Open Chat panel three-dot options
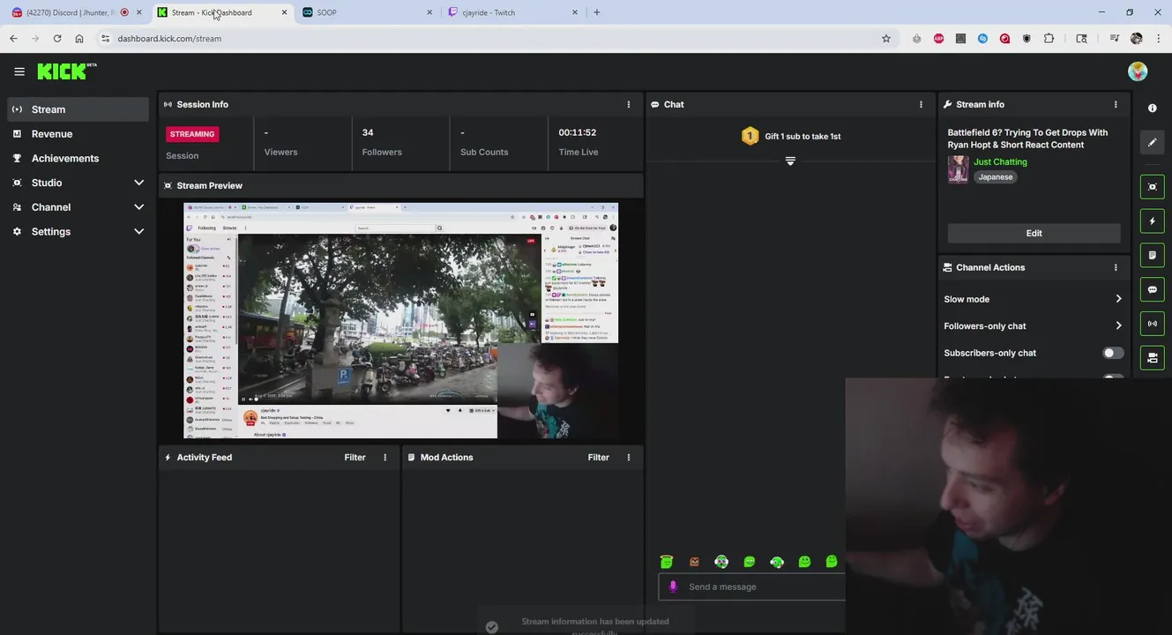 (921, 104)
